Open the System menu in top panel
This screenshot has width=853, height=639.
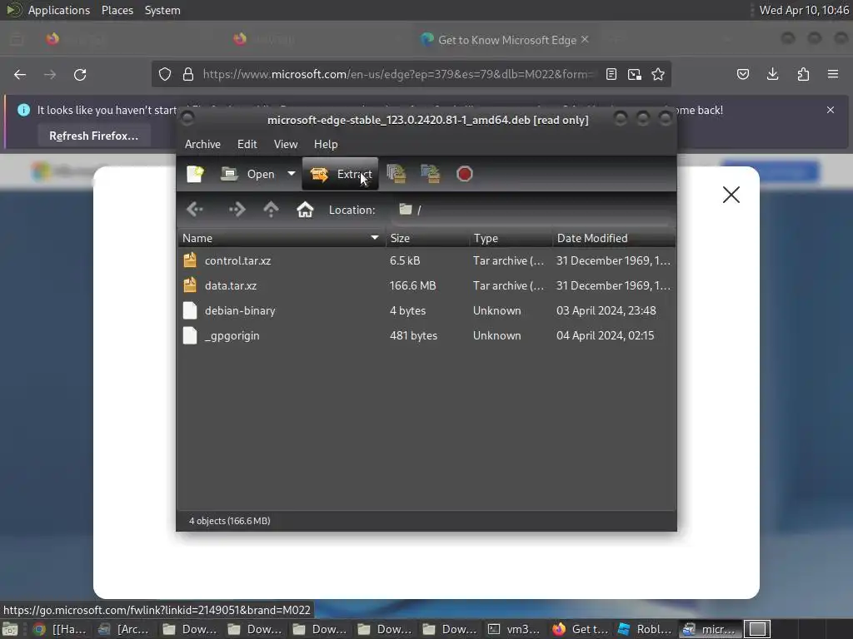(x=162, y=10)
